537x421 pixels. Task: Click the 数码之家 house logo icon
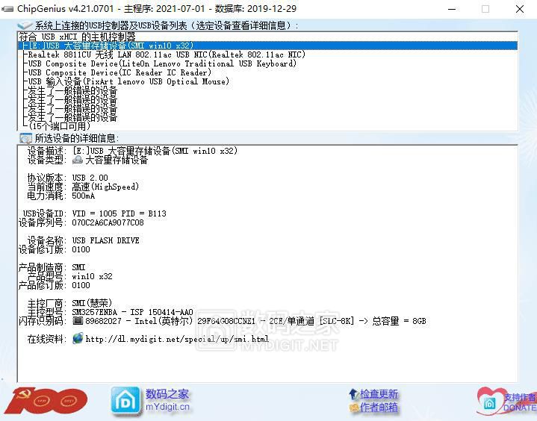click(125, 401)
